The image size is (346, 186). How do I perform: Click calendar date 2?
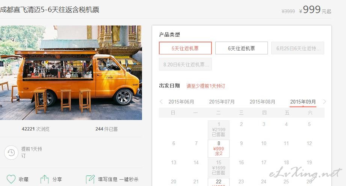coord(241,124)
